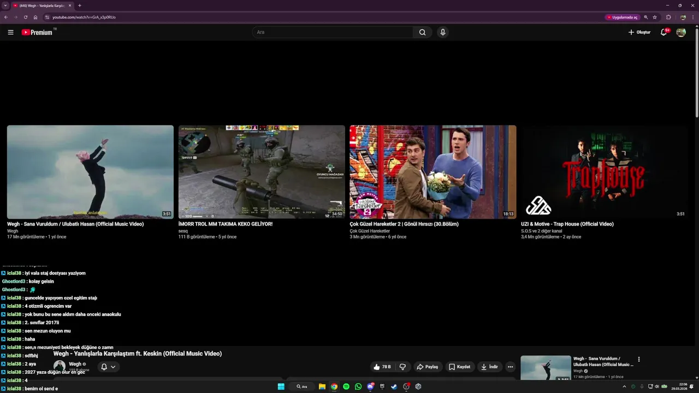Like the video with 78 B
Viewport: 699px width, 393px height.
click(x=382, y=367)
